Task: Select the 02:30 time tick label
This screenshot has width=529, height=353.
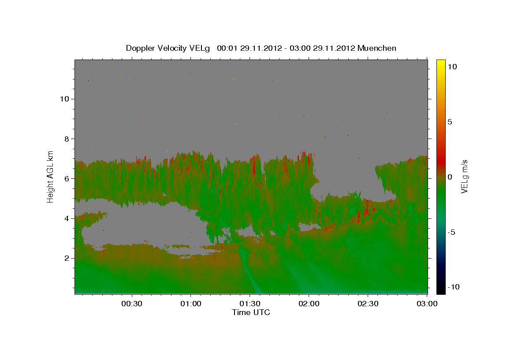Action: 368,304
